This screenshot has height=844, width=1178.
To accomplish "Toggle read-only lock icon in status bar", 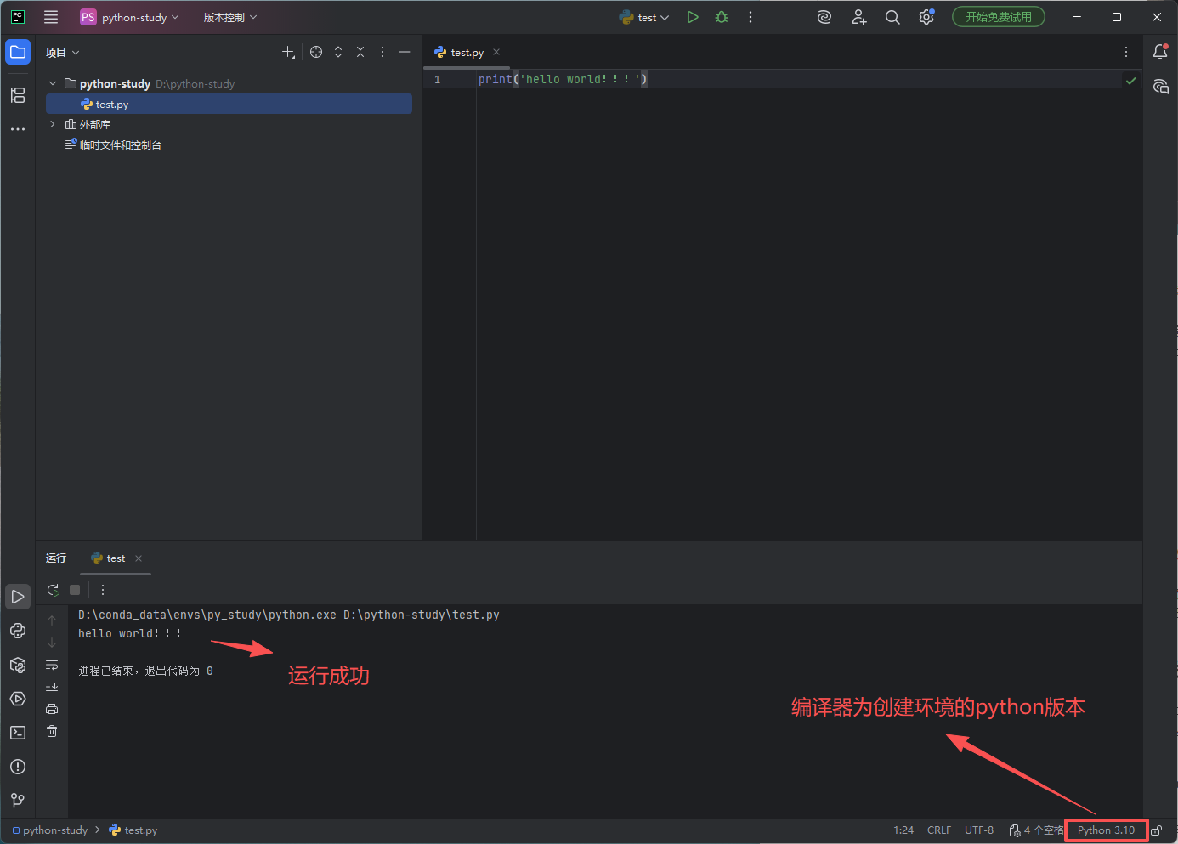I will 1157,830.
